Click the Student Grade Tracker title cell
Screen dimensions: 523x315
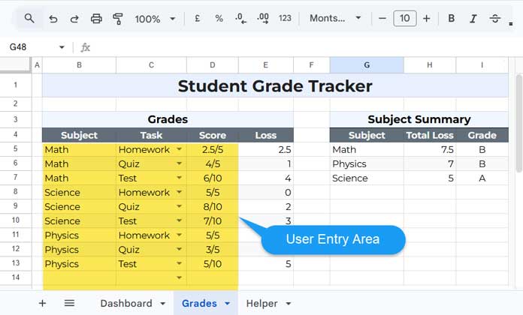coord(275,86)
